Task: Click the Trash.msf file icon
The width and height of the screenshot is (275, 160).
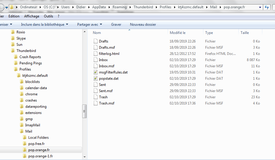Action: 95,103
